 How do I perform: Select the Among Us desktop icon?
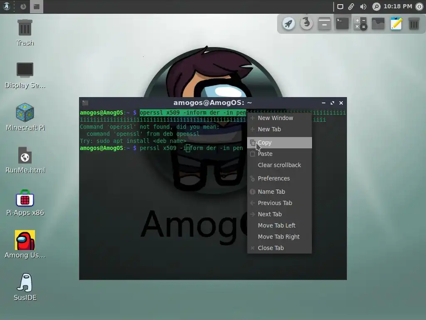[25, 245]
